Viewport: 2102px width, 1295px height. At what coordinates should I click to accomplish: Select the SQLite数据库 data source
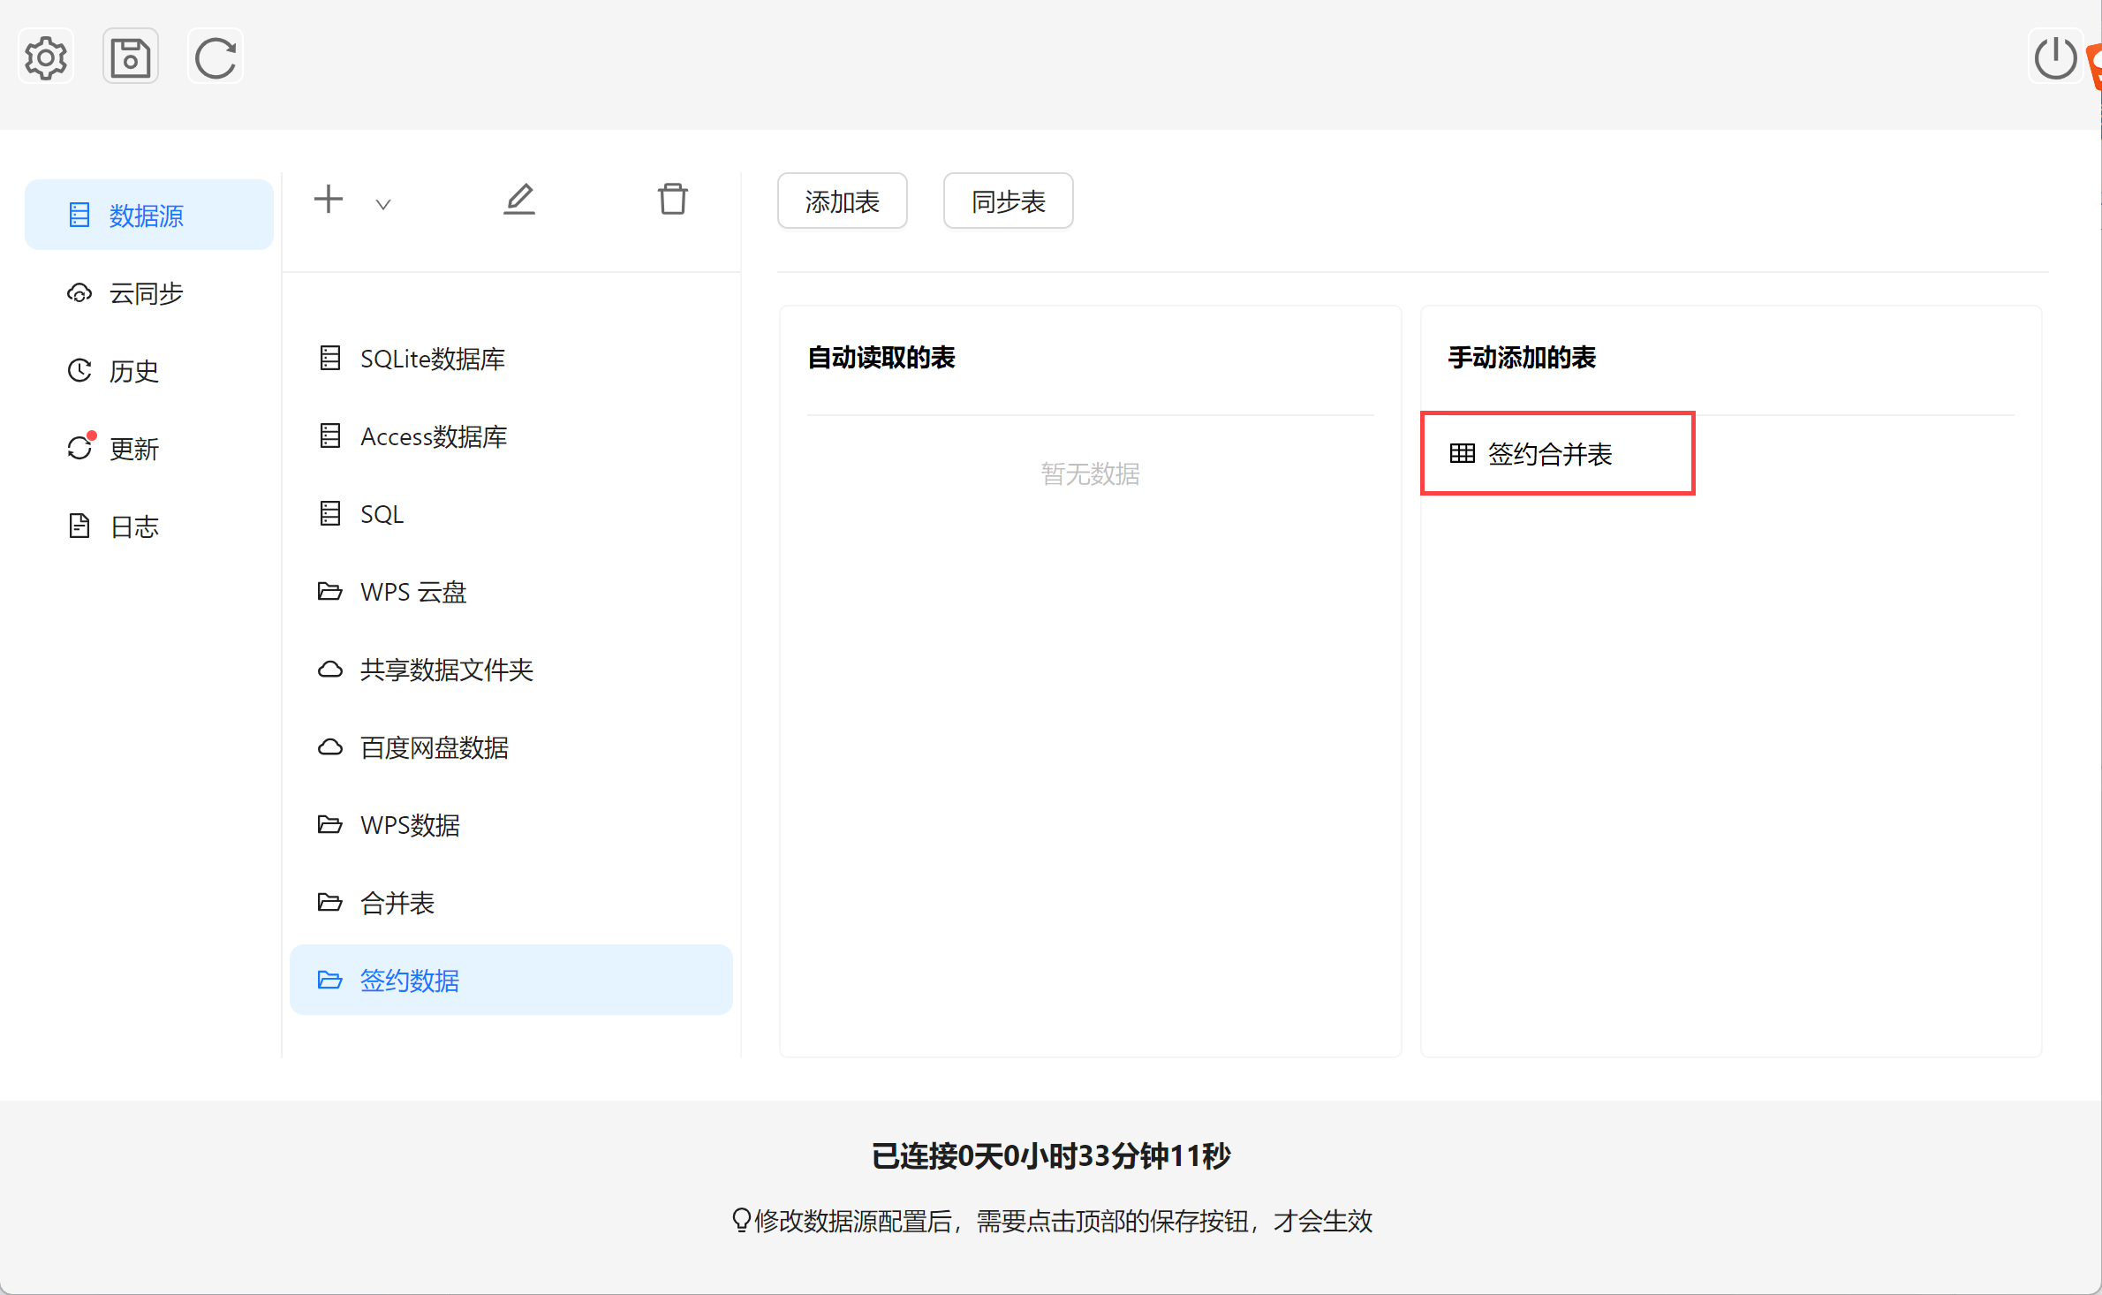[x=432, y=359]
